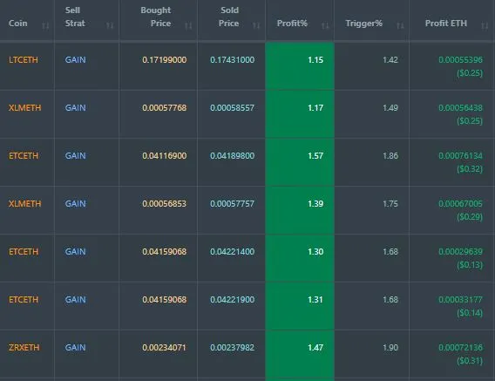Select ZRXETH coin link
The height and width of the screenshot is (381, 495).
pos(24,348)
